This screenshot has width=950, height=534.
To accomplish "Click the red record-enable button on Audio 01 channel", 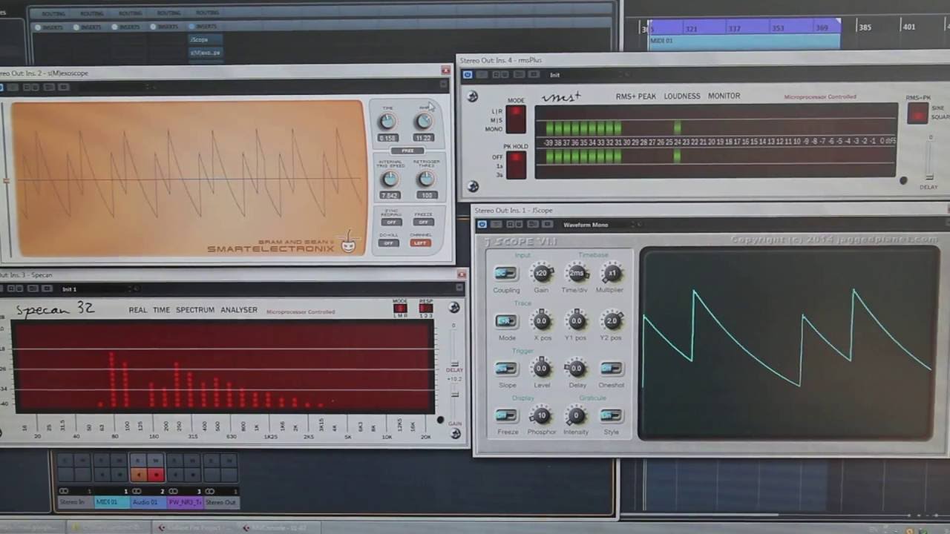I will click(156, 475).
